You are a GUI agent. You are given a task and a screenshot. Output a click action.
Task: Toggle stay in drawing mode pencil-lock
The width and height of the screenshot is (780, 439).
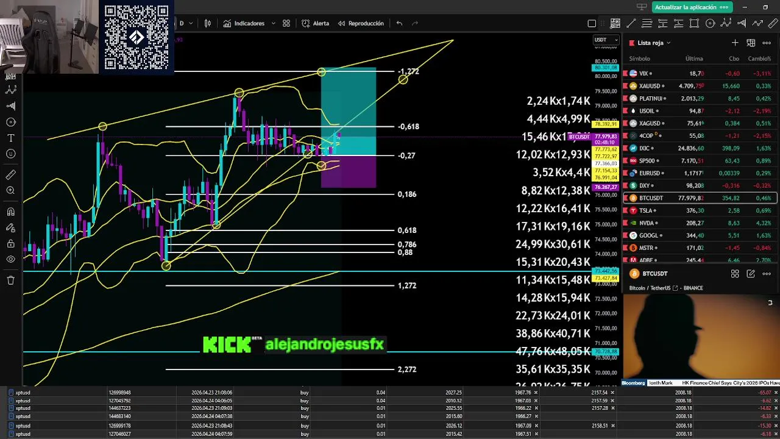click(x=10, y=227)
